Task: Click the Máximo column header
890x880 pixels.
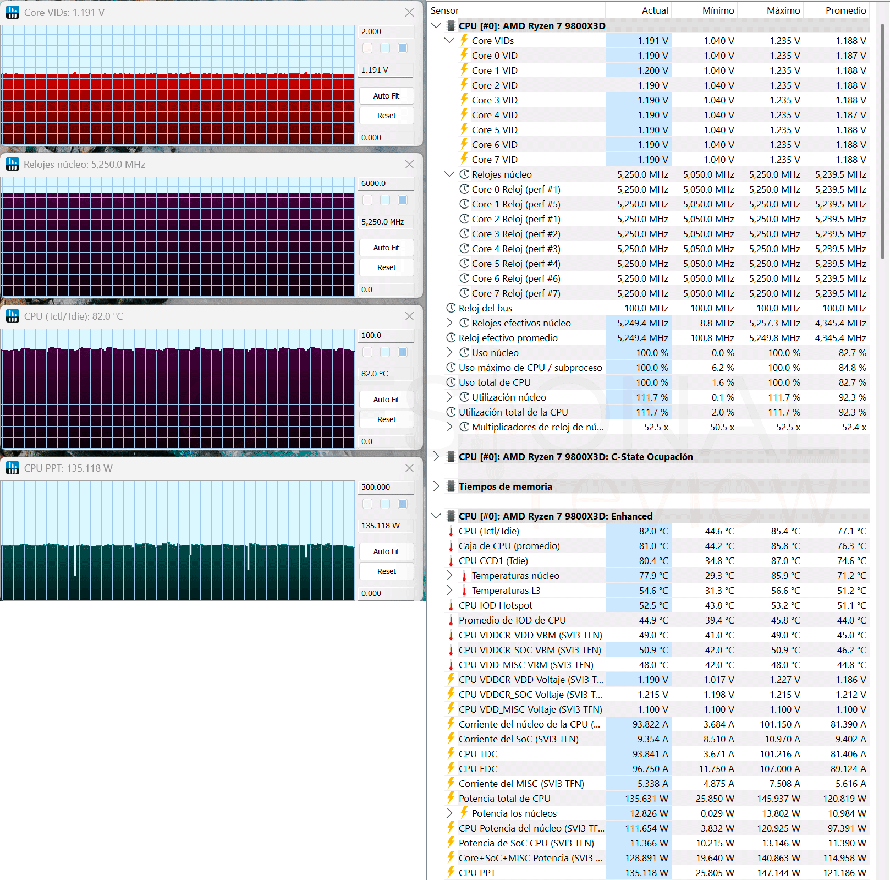Action: coord(770,10)
